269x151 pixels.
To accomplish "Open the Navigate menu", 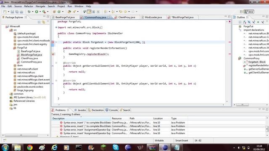I will 40,6.
